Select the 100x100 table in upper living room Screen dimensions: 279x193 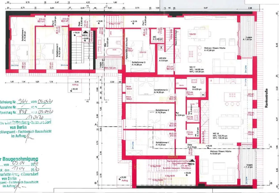point(193,34)
